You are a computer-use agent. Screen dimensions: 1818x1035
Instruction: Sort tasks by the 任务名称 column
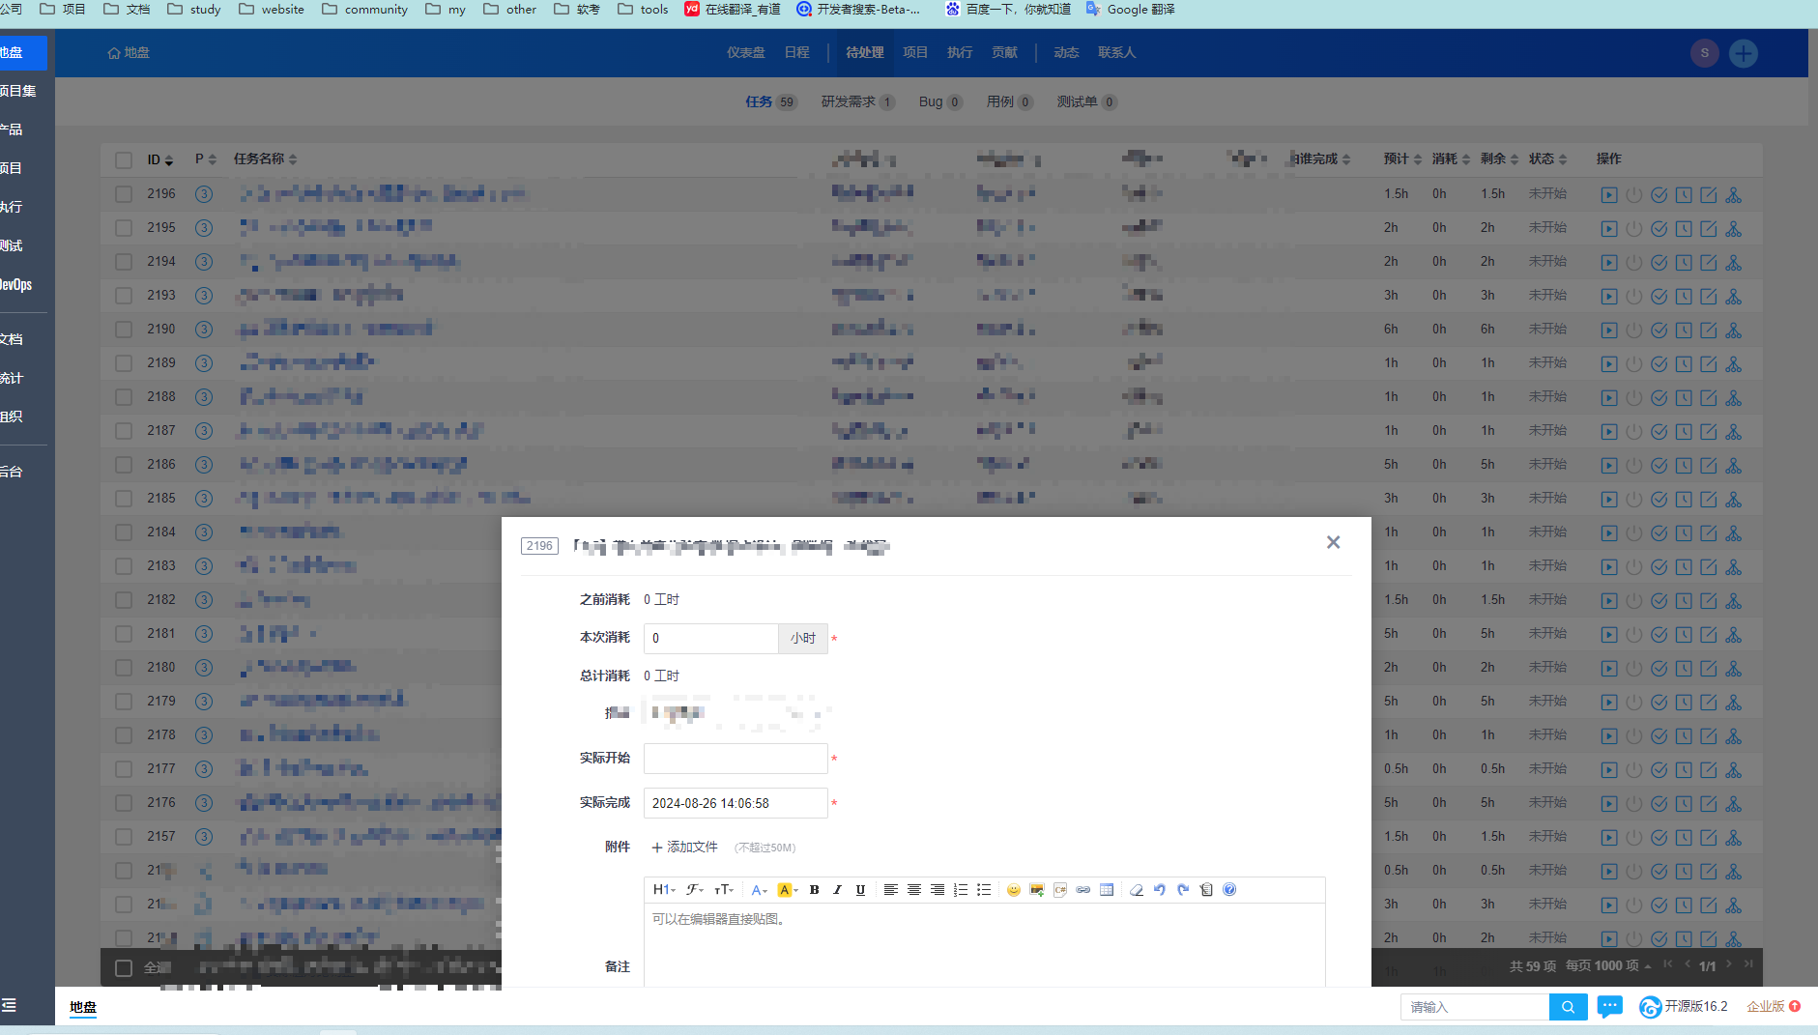[x=265, y=158]
